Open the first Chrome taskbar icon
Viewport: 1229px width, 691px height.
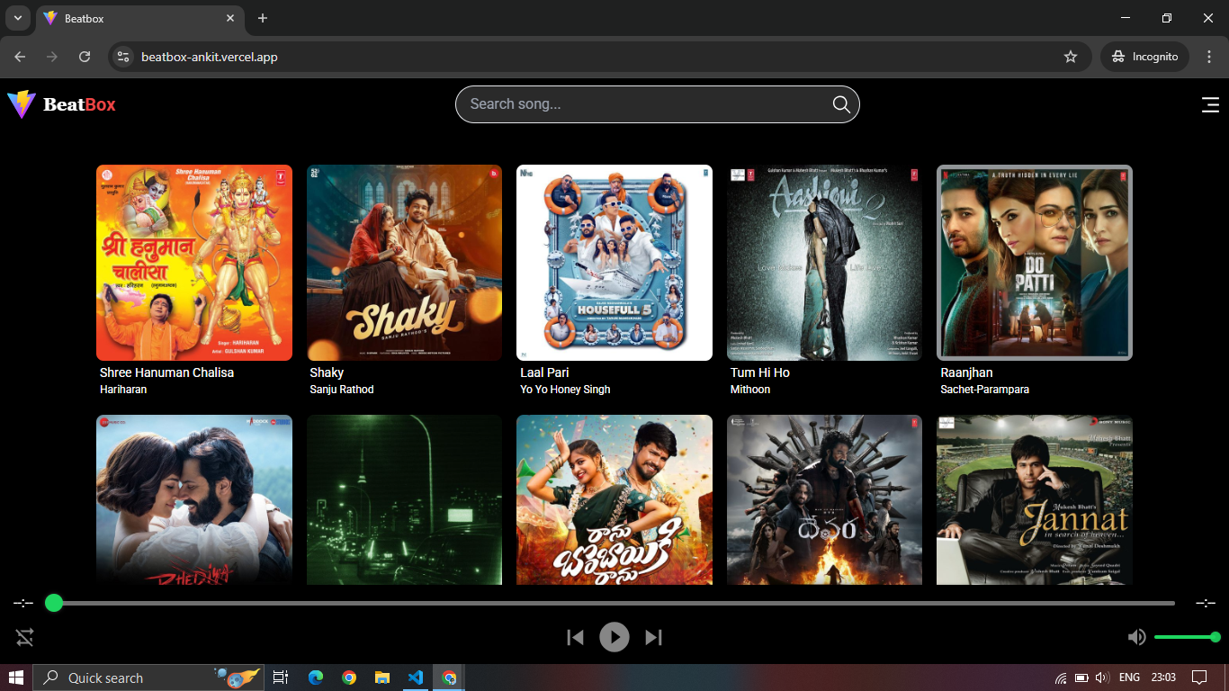pos(349,678)
